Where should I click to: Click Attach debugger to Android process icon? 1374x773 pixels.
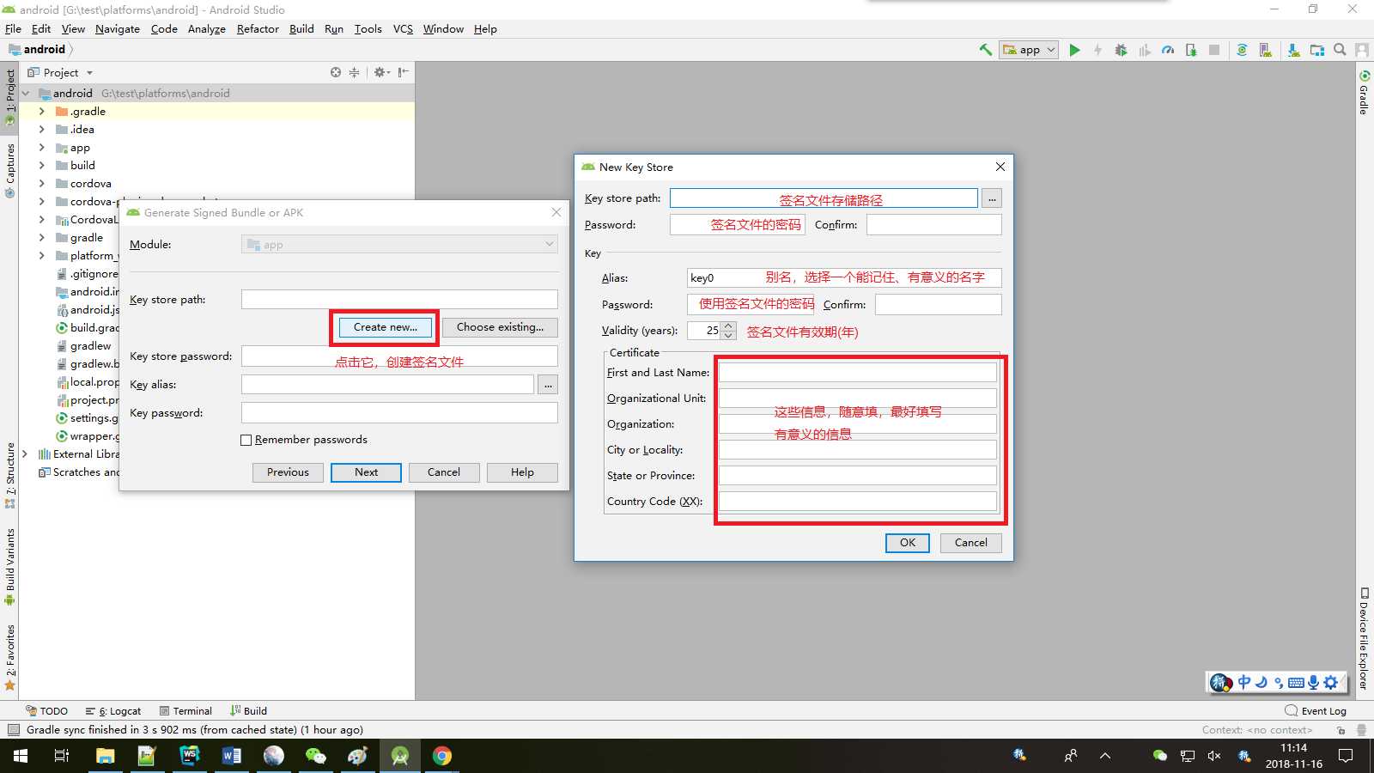1191,50
